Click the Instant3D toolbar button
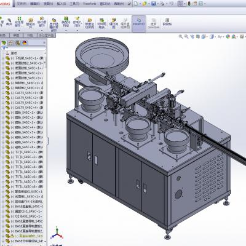This screenshot has height=246, width=246. click(139, 23)
